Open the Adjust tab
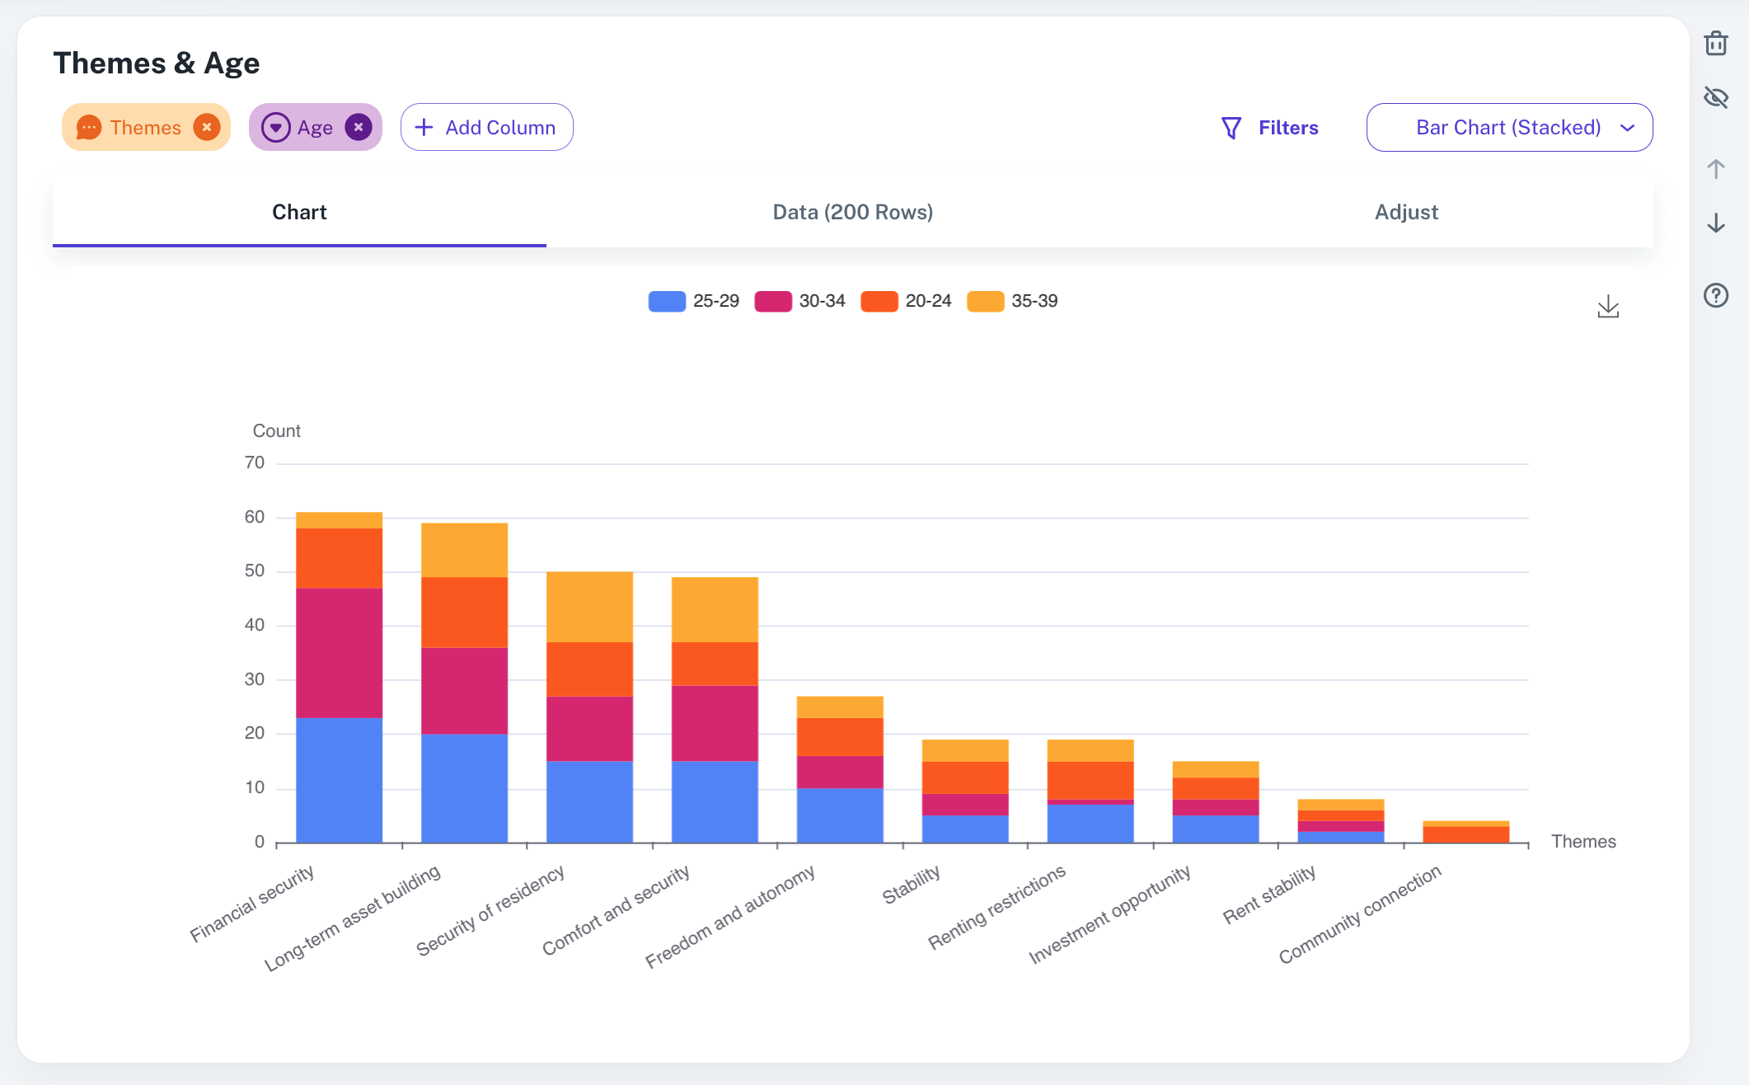The image size is (1749, 1085). point(1406,212)
